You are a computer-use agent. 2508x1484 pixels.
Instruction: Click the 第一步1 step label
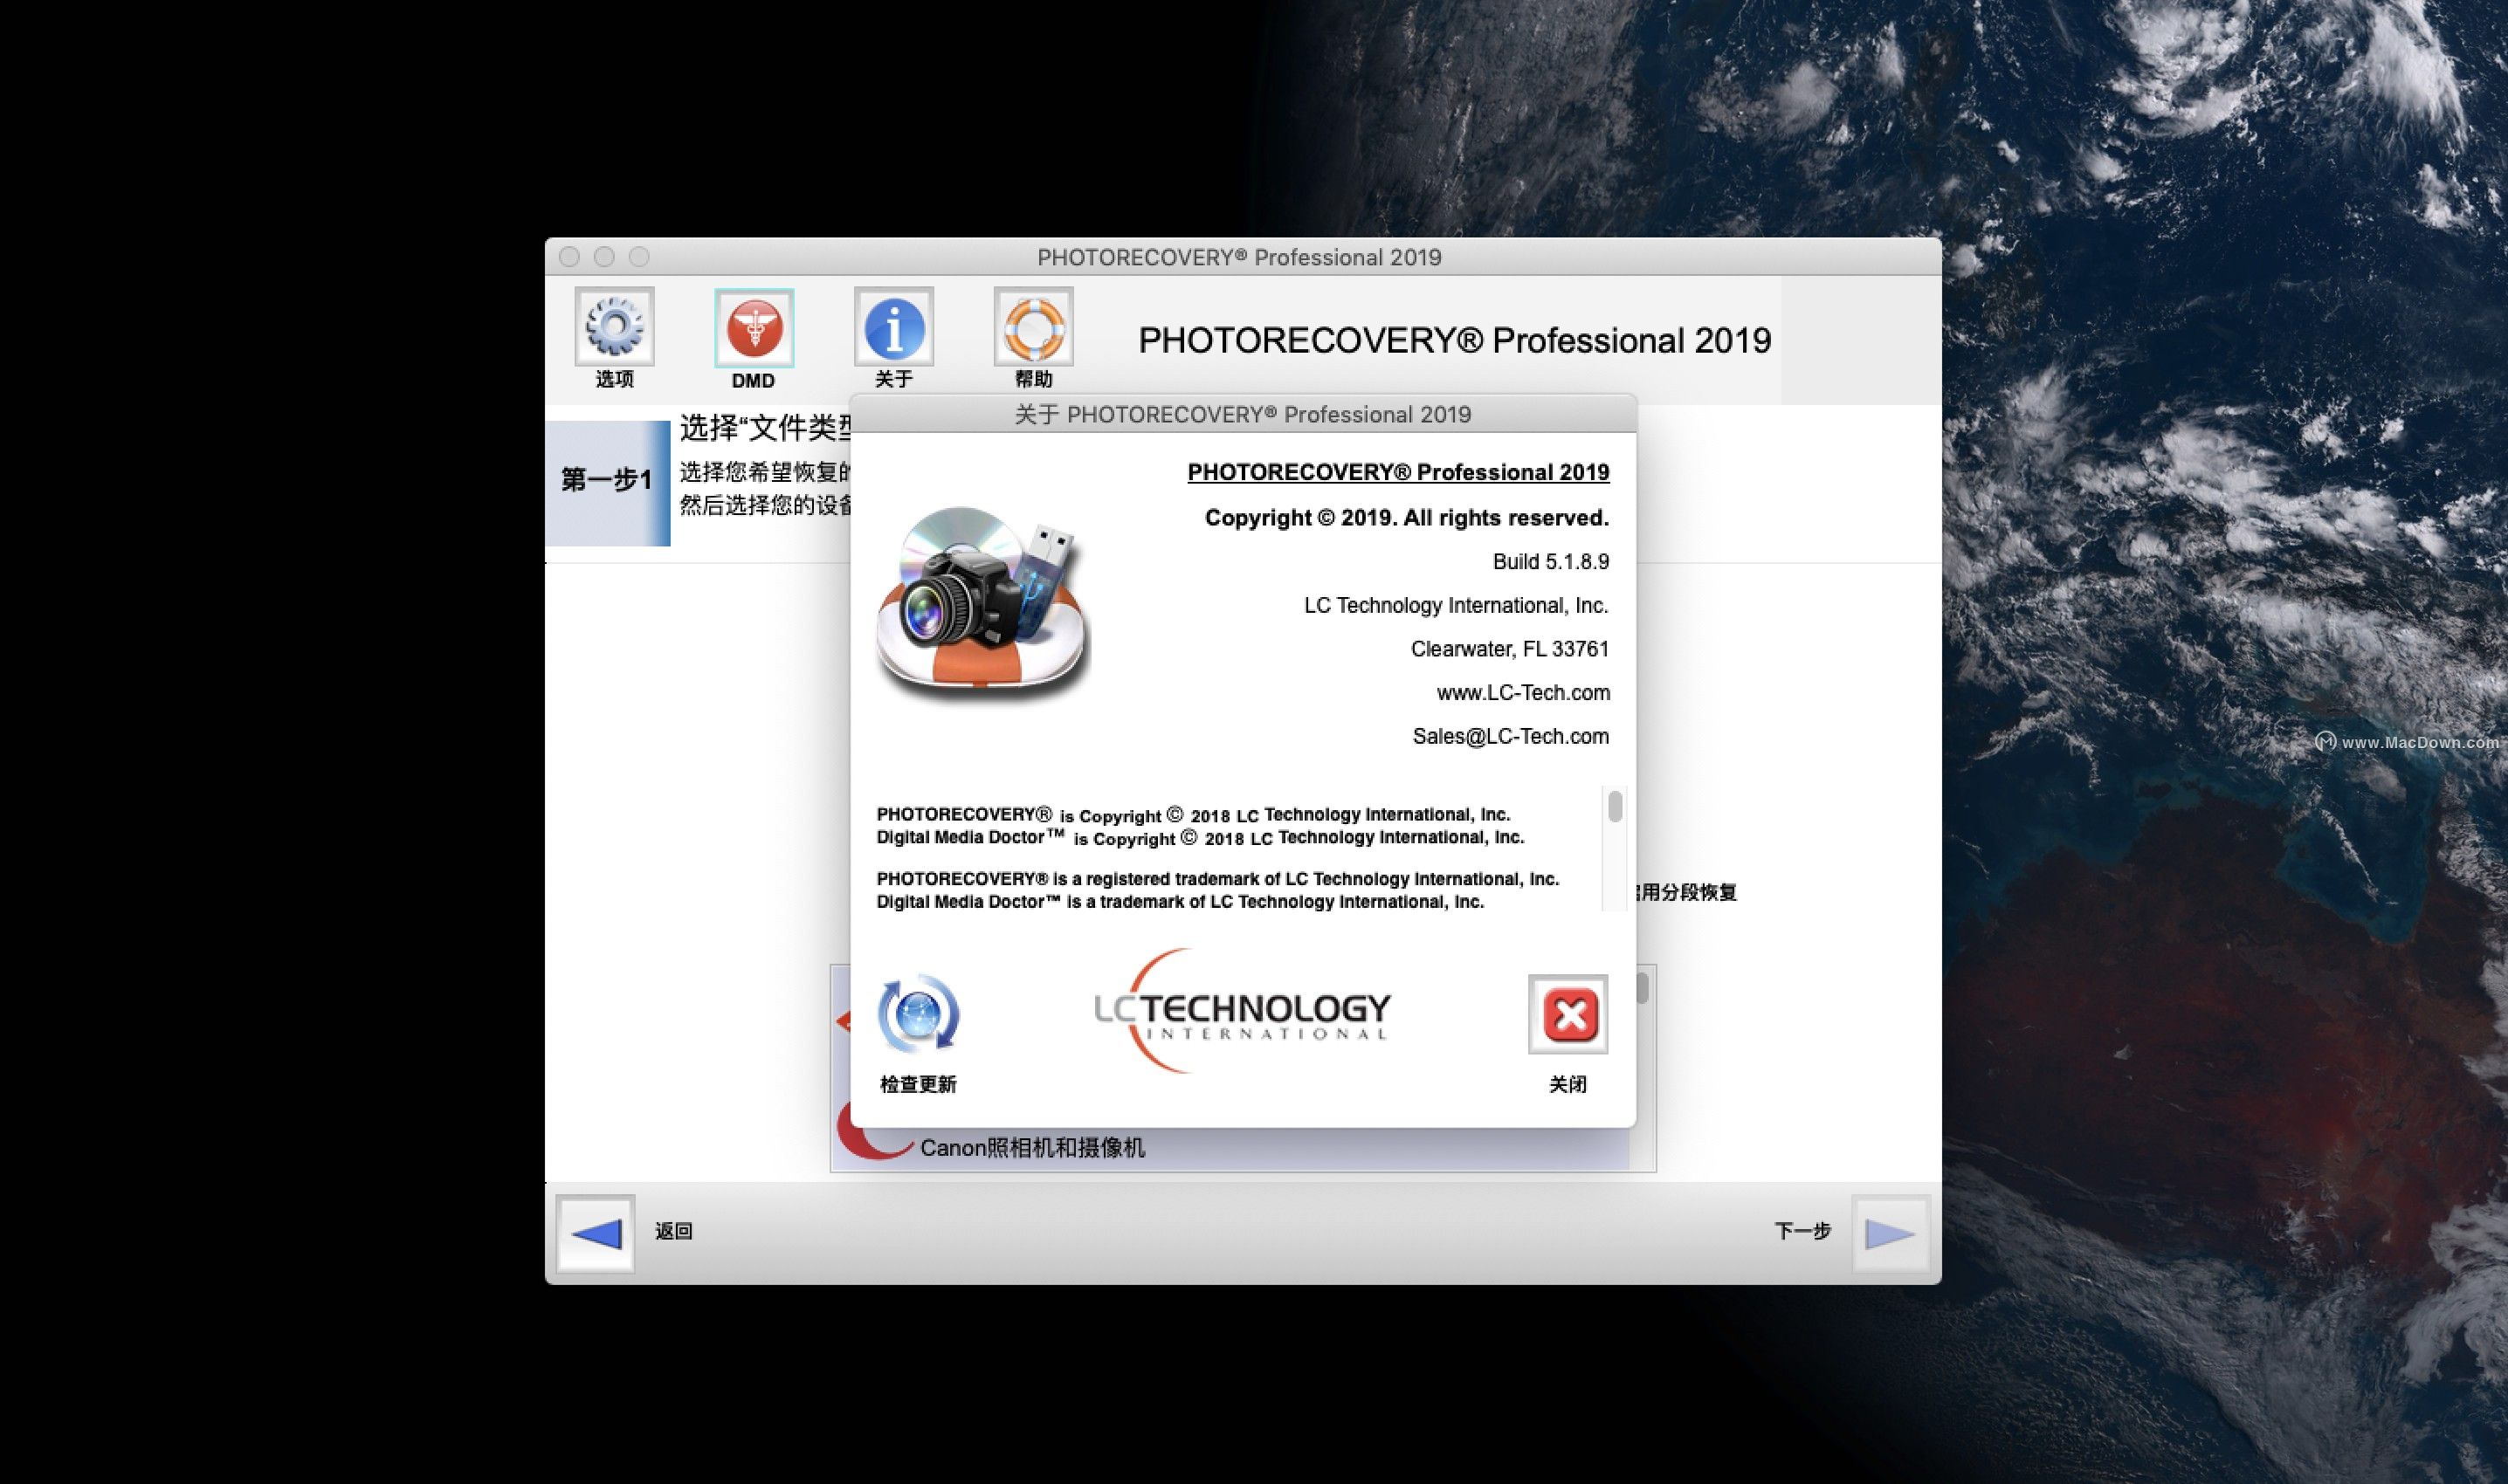pyautogui.click(x=606, y=481)
